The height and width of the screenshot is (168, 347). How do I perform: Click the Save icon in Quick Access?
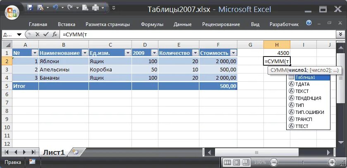(x=30, y=8)
